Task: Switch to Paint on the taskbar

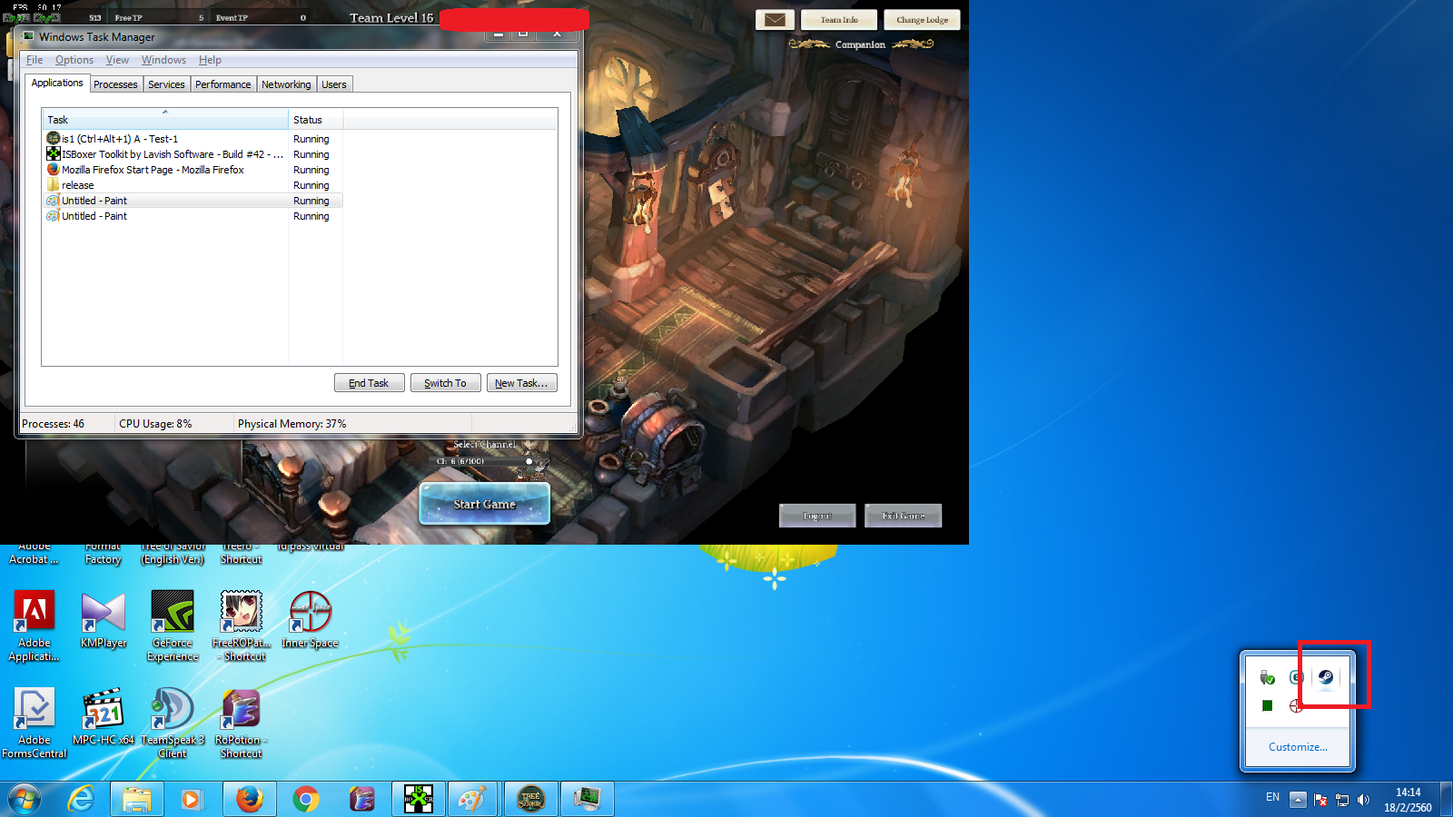Action: 471,800
